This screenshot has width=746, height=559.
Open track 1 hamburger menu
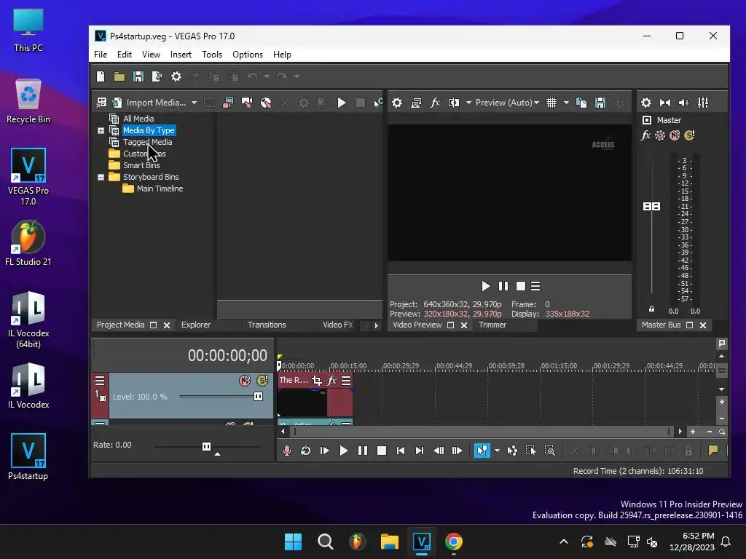tap(99, 380)
